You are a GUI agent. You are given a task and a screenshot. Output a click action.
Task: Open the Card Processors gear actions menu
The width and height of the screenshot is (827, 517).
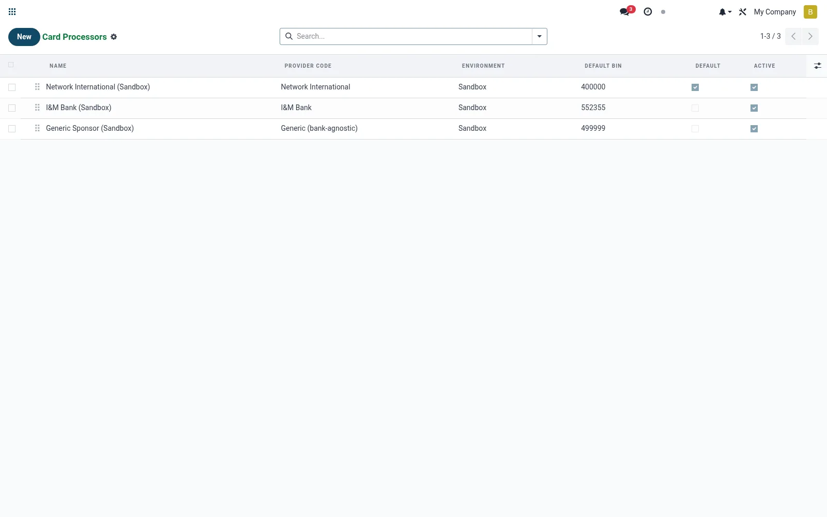pyautogui.click(x=114, y=37)
